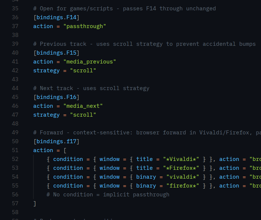Click line number 36 in the gutter
Screen dimensions: 261x220
[x=15, y=17]
